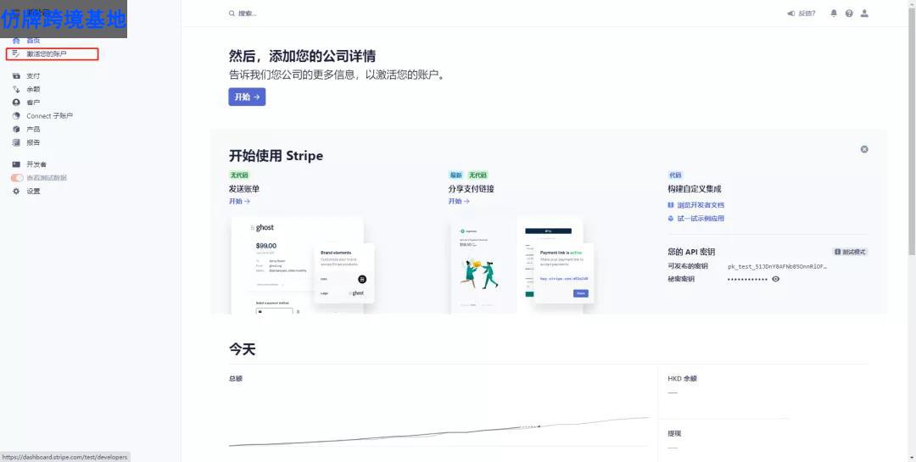Go to 开发者 developers menu item
Image resolution: width=916 pixels, height=462 pixels.
tap(36, 164)
